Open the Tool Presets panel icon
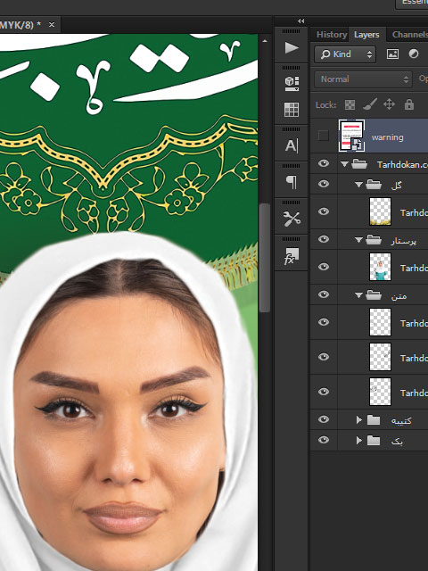The width and height of the screenshot is (428, 571). click(x=292, y=219)
